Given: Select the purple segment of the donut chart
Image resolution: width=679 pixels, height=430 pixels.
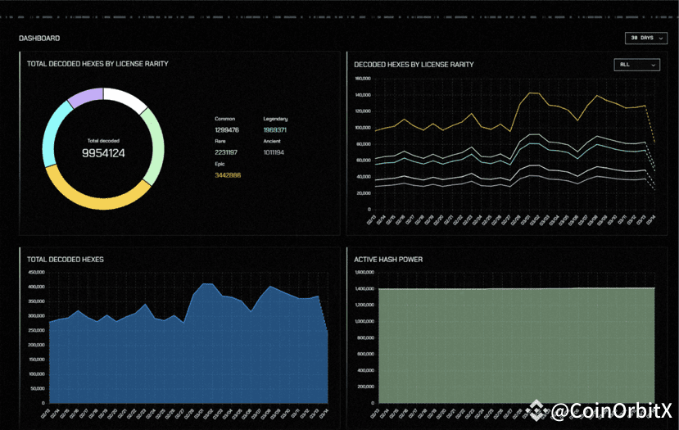Looking at the screenshot, I should [x=84, y=97].
